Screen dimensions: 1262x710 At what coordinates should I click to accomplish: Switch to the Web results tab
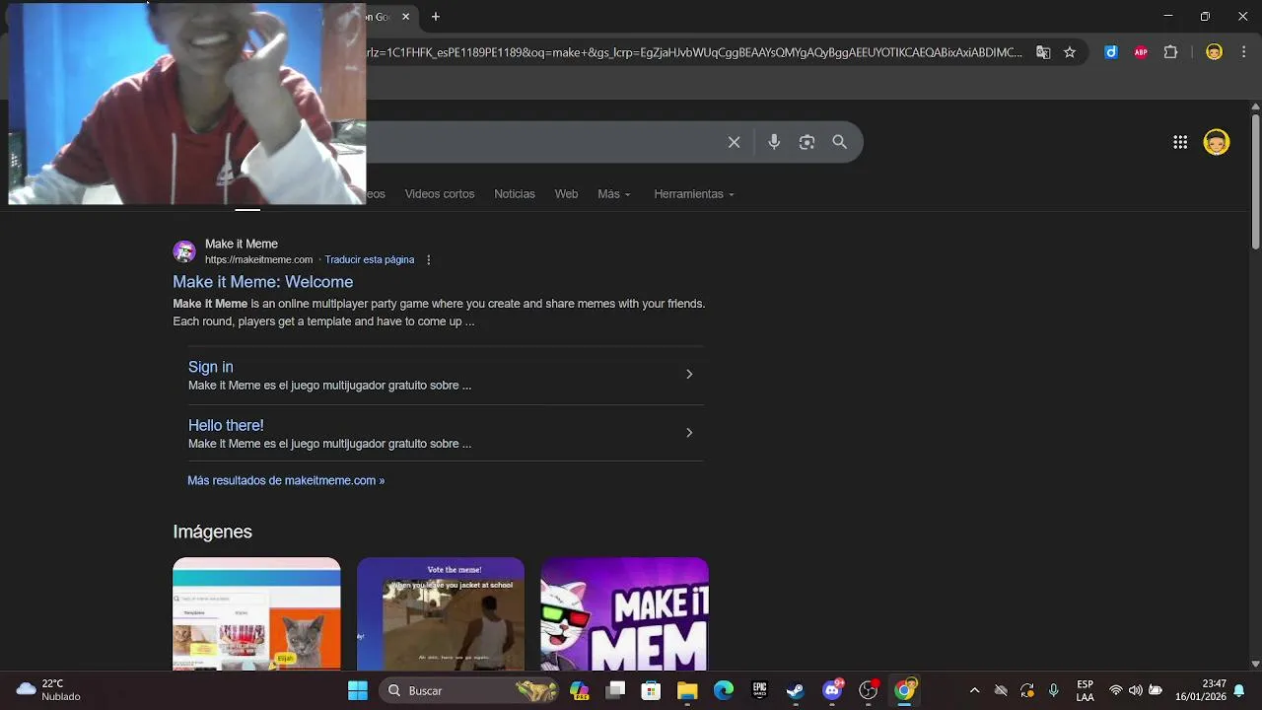click(x=566, y=194)
